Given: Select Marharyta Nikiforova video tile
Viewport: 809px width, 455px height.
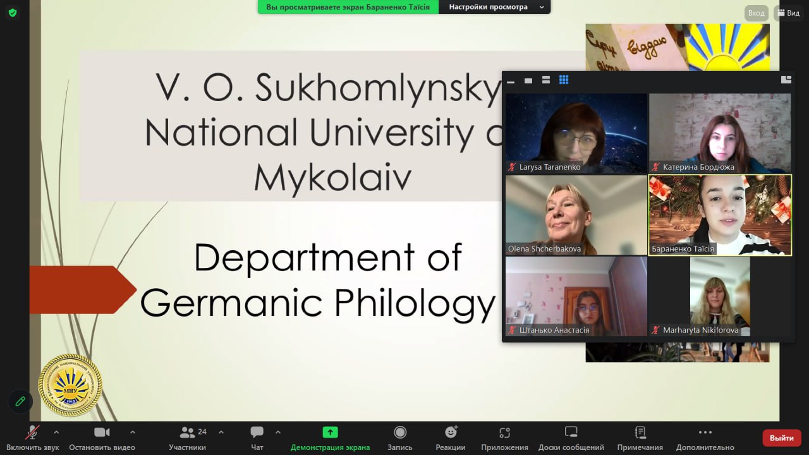Looking at the screenshot, I should pos(720,296).
